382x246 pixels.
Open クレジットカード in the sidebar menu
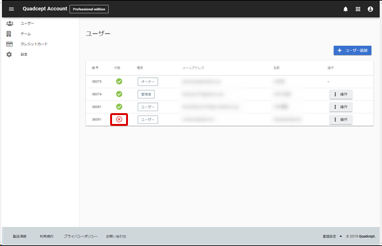pos(34,44)
